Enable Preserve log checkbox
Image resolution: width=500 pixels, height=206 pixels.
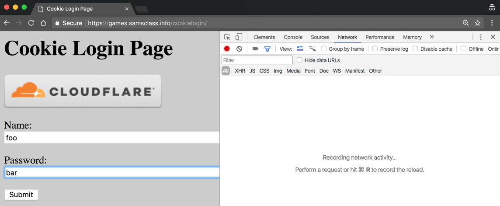click(x=375, y=49)
